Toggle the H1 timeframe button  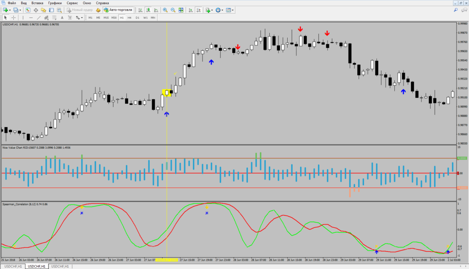click(x=122, y=18)
